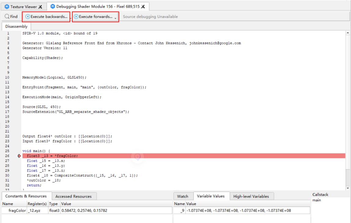351x223 pixels.
Task: Select the Debugging Shader Module 156 tab
Action: (x=98, y=6)
